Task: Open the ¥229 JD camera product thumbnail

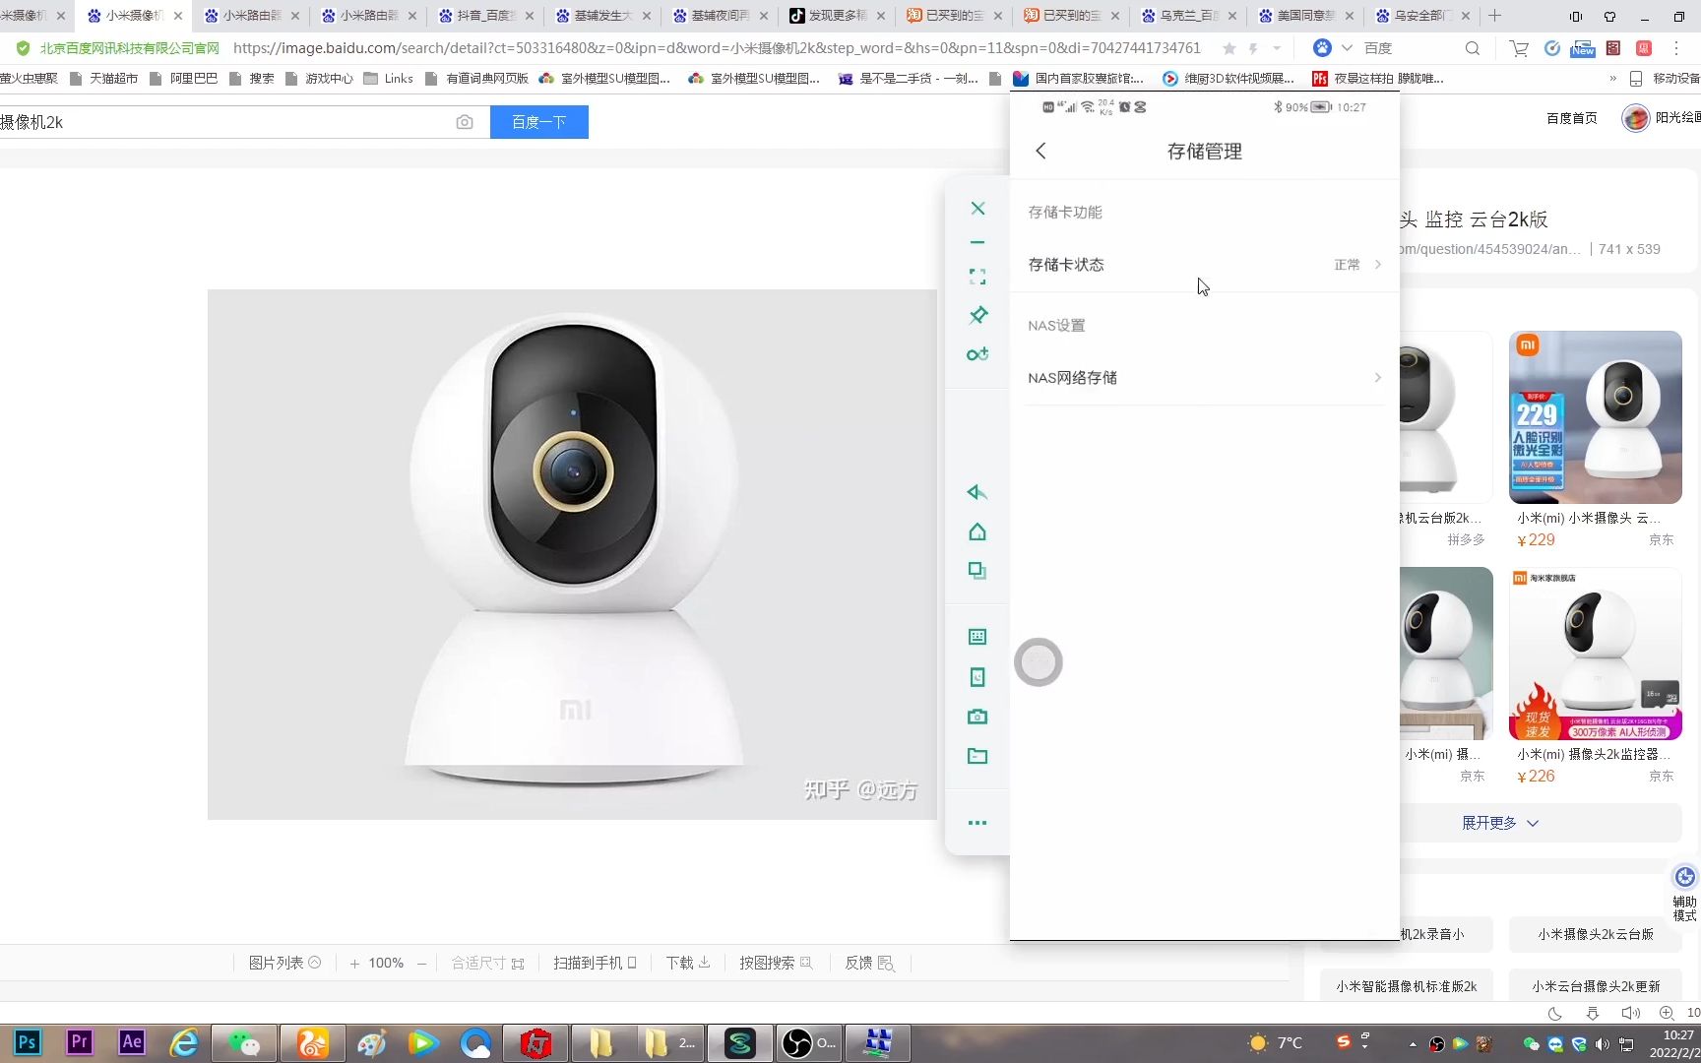Action: point(1596,417)
